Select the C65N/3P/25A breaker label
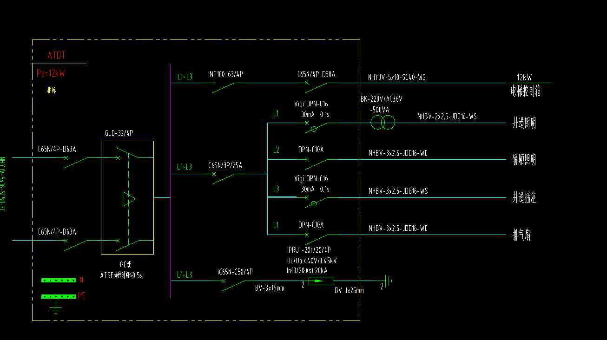Screen dimensions: 607x340 tap(225, 165)
